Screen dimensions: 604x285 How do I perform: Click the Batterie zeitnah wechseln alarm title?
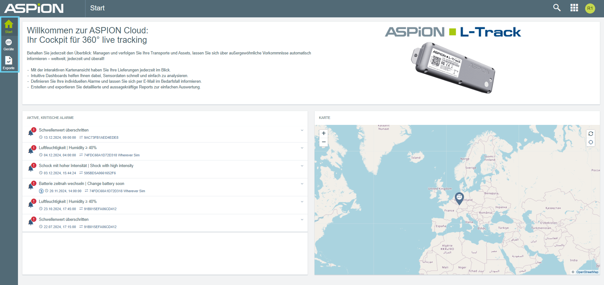82,183
